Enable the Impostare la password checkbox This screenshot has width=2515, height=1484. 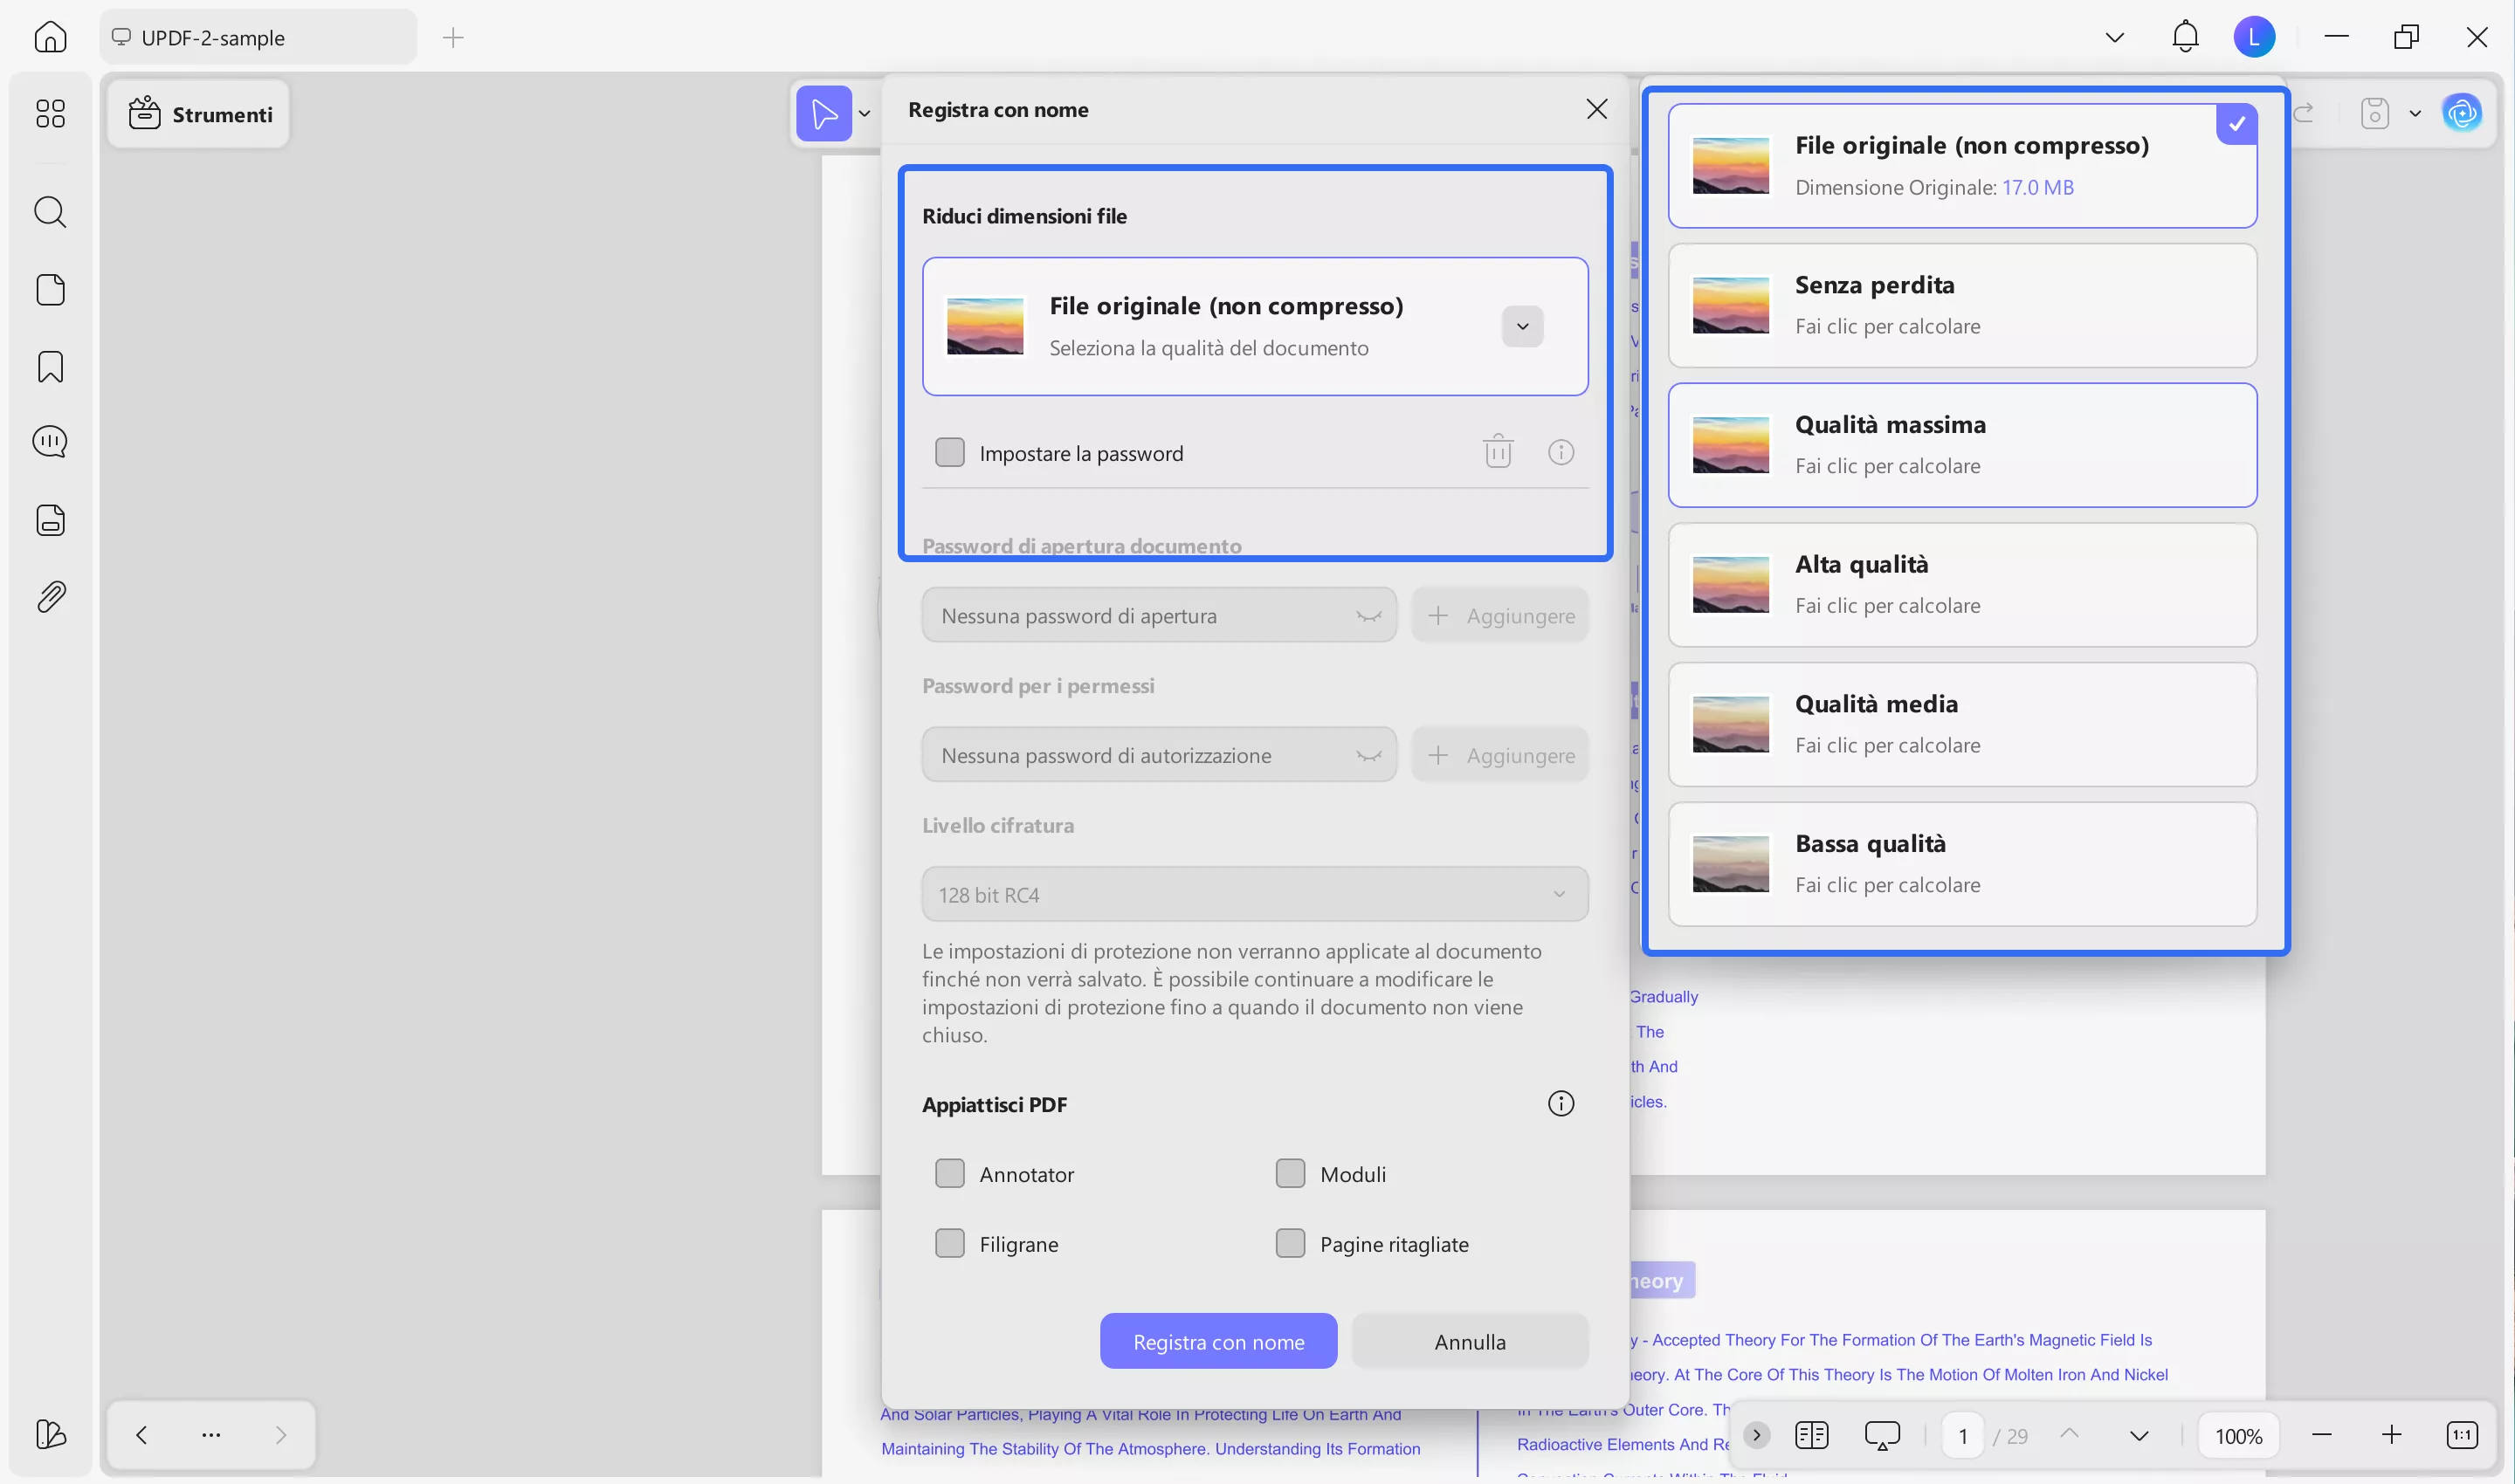[949, 453]
